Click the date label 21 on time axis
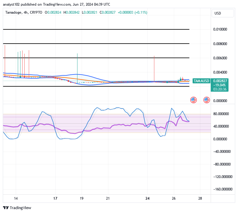The width and height of the screenshot is (238, 213). tap(108, 198)
